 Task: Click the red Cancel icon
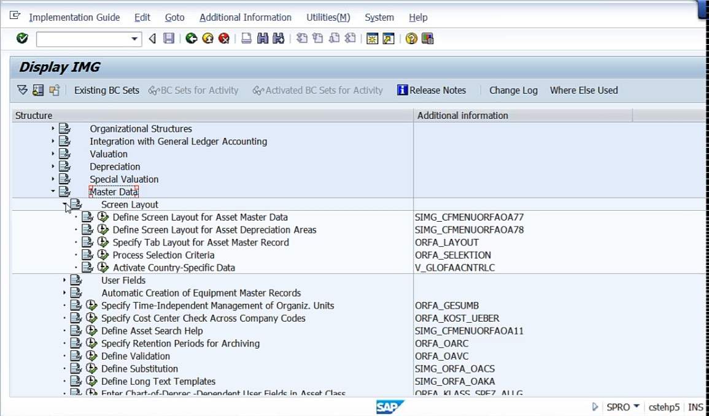(x=224, y=39)
